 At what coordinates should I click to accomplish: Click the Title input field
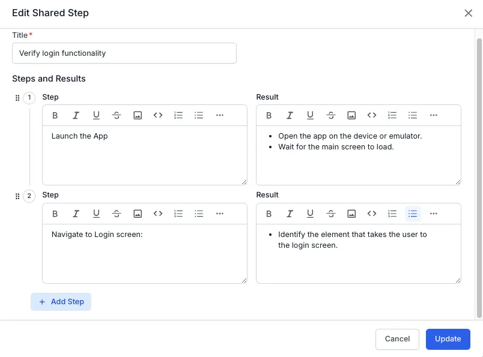click(x=124, y=53)
